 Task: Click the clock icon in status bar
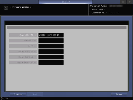[x=2, y=98]
